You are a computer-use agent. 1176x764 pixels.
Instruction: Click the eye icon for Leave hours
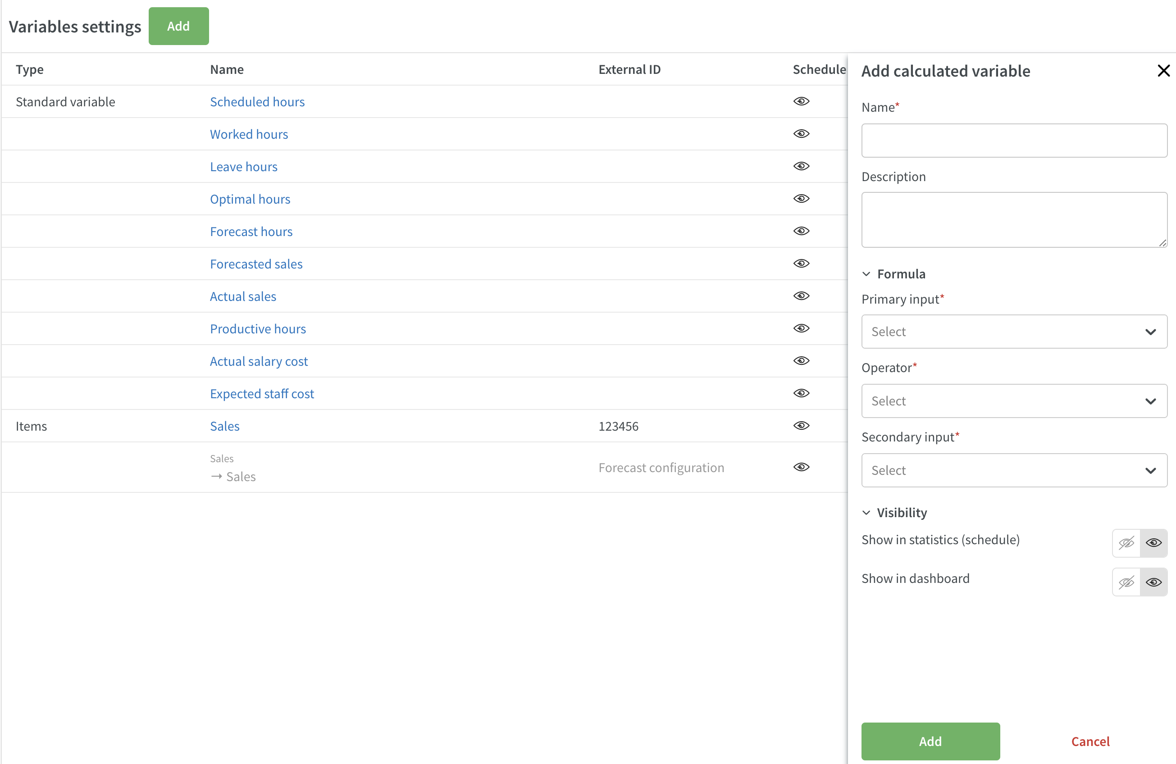click(801, 166)
